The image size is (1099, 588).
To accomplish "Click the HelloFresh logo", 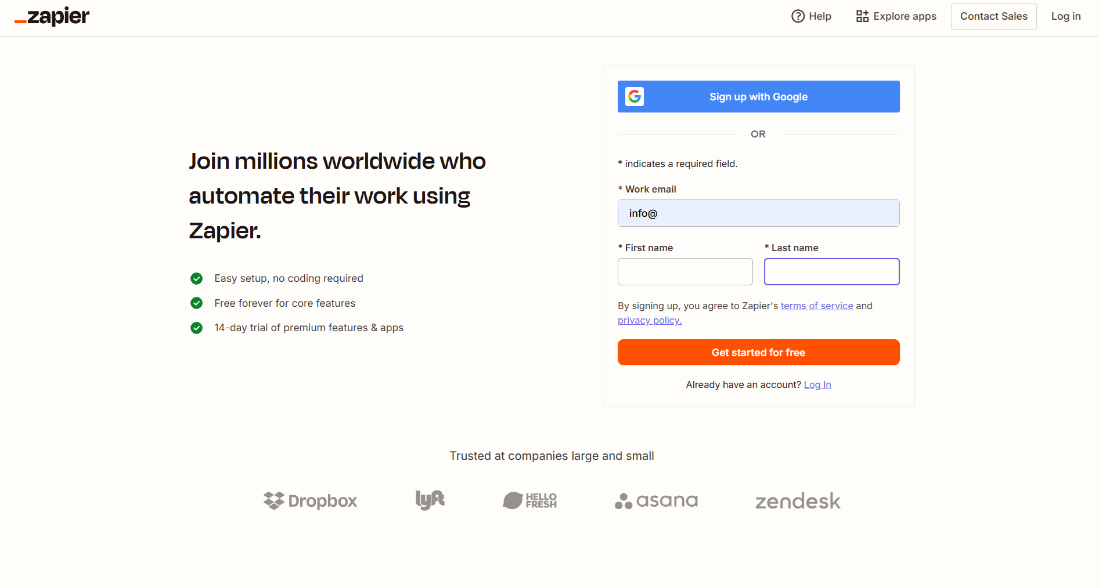I will pos(529,500).
